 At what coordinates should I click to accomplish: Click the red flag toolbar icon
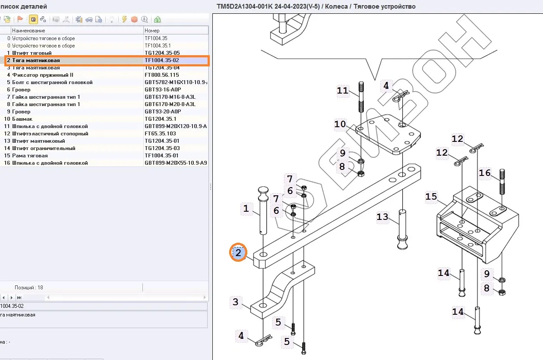20,19
